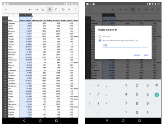Select 'Melting point (°C)' header cell, left screen
This screenshot has height=126, width=164.
39,20
